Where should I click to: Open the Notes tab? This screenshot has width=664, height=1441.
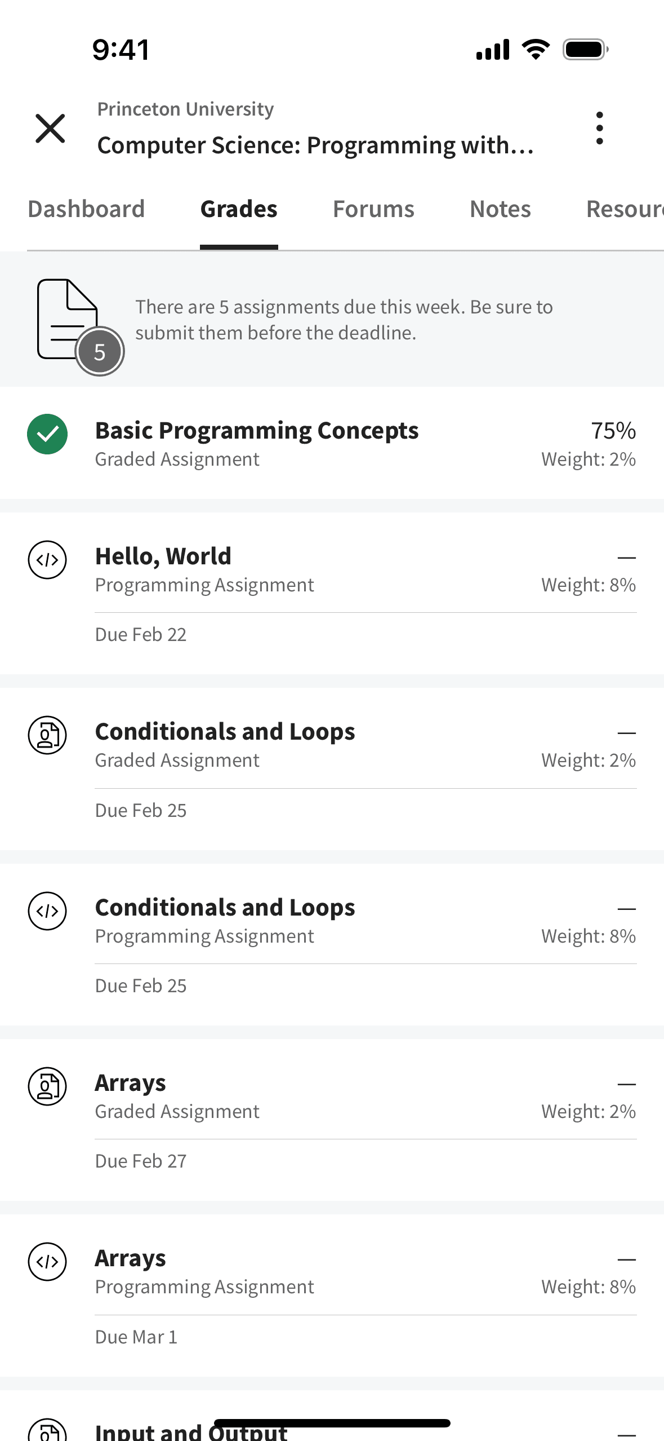click(x=500, y=209)
